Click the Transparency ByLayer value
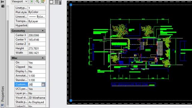192x108 pixels. click(37, 21)
